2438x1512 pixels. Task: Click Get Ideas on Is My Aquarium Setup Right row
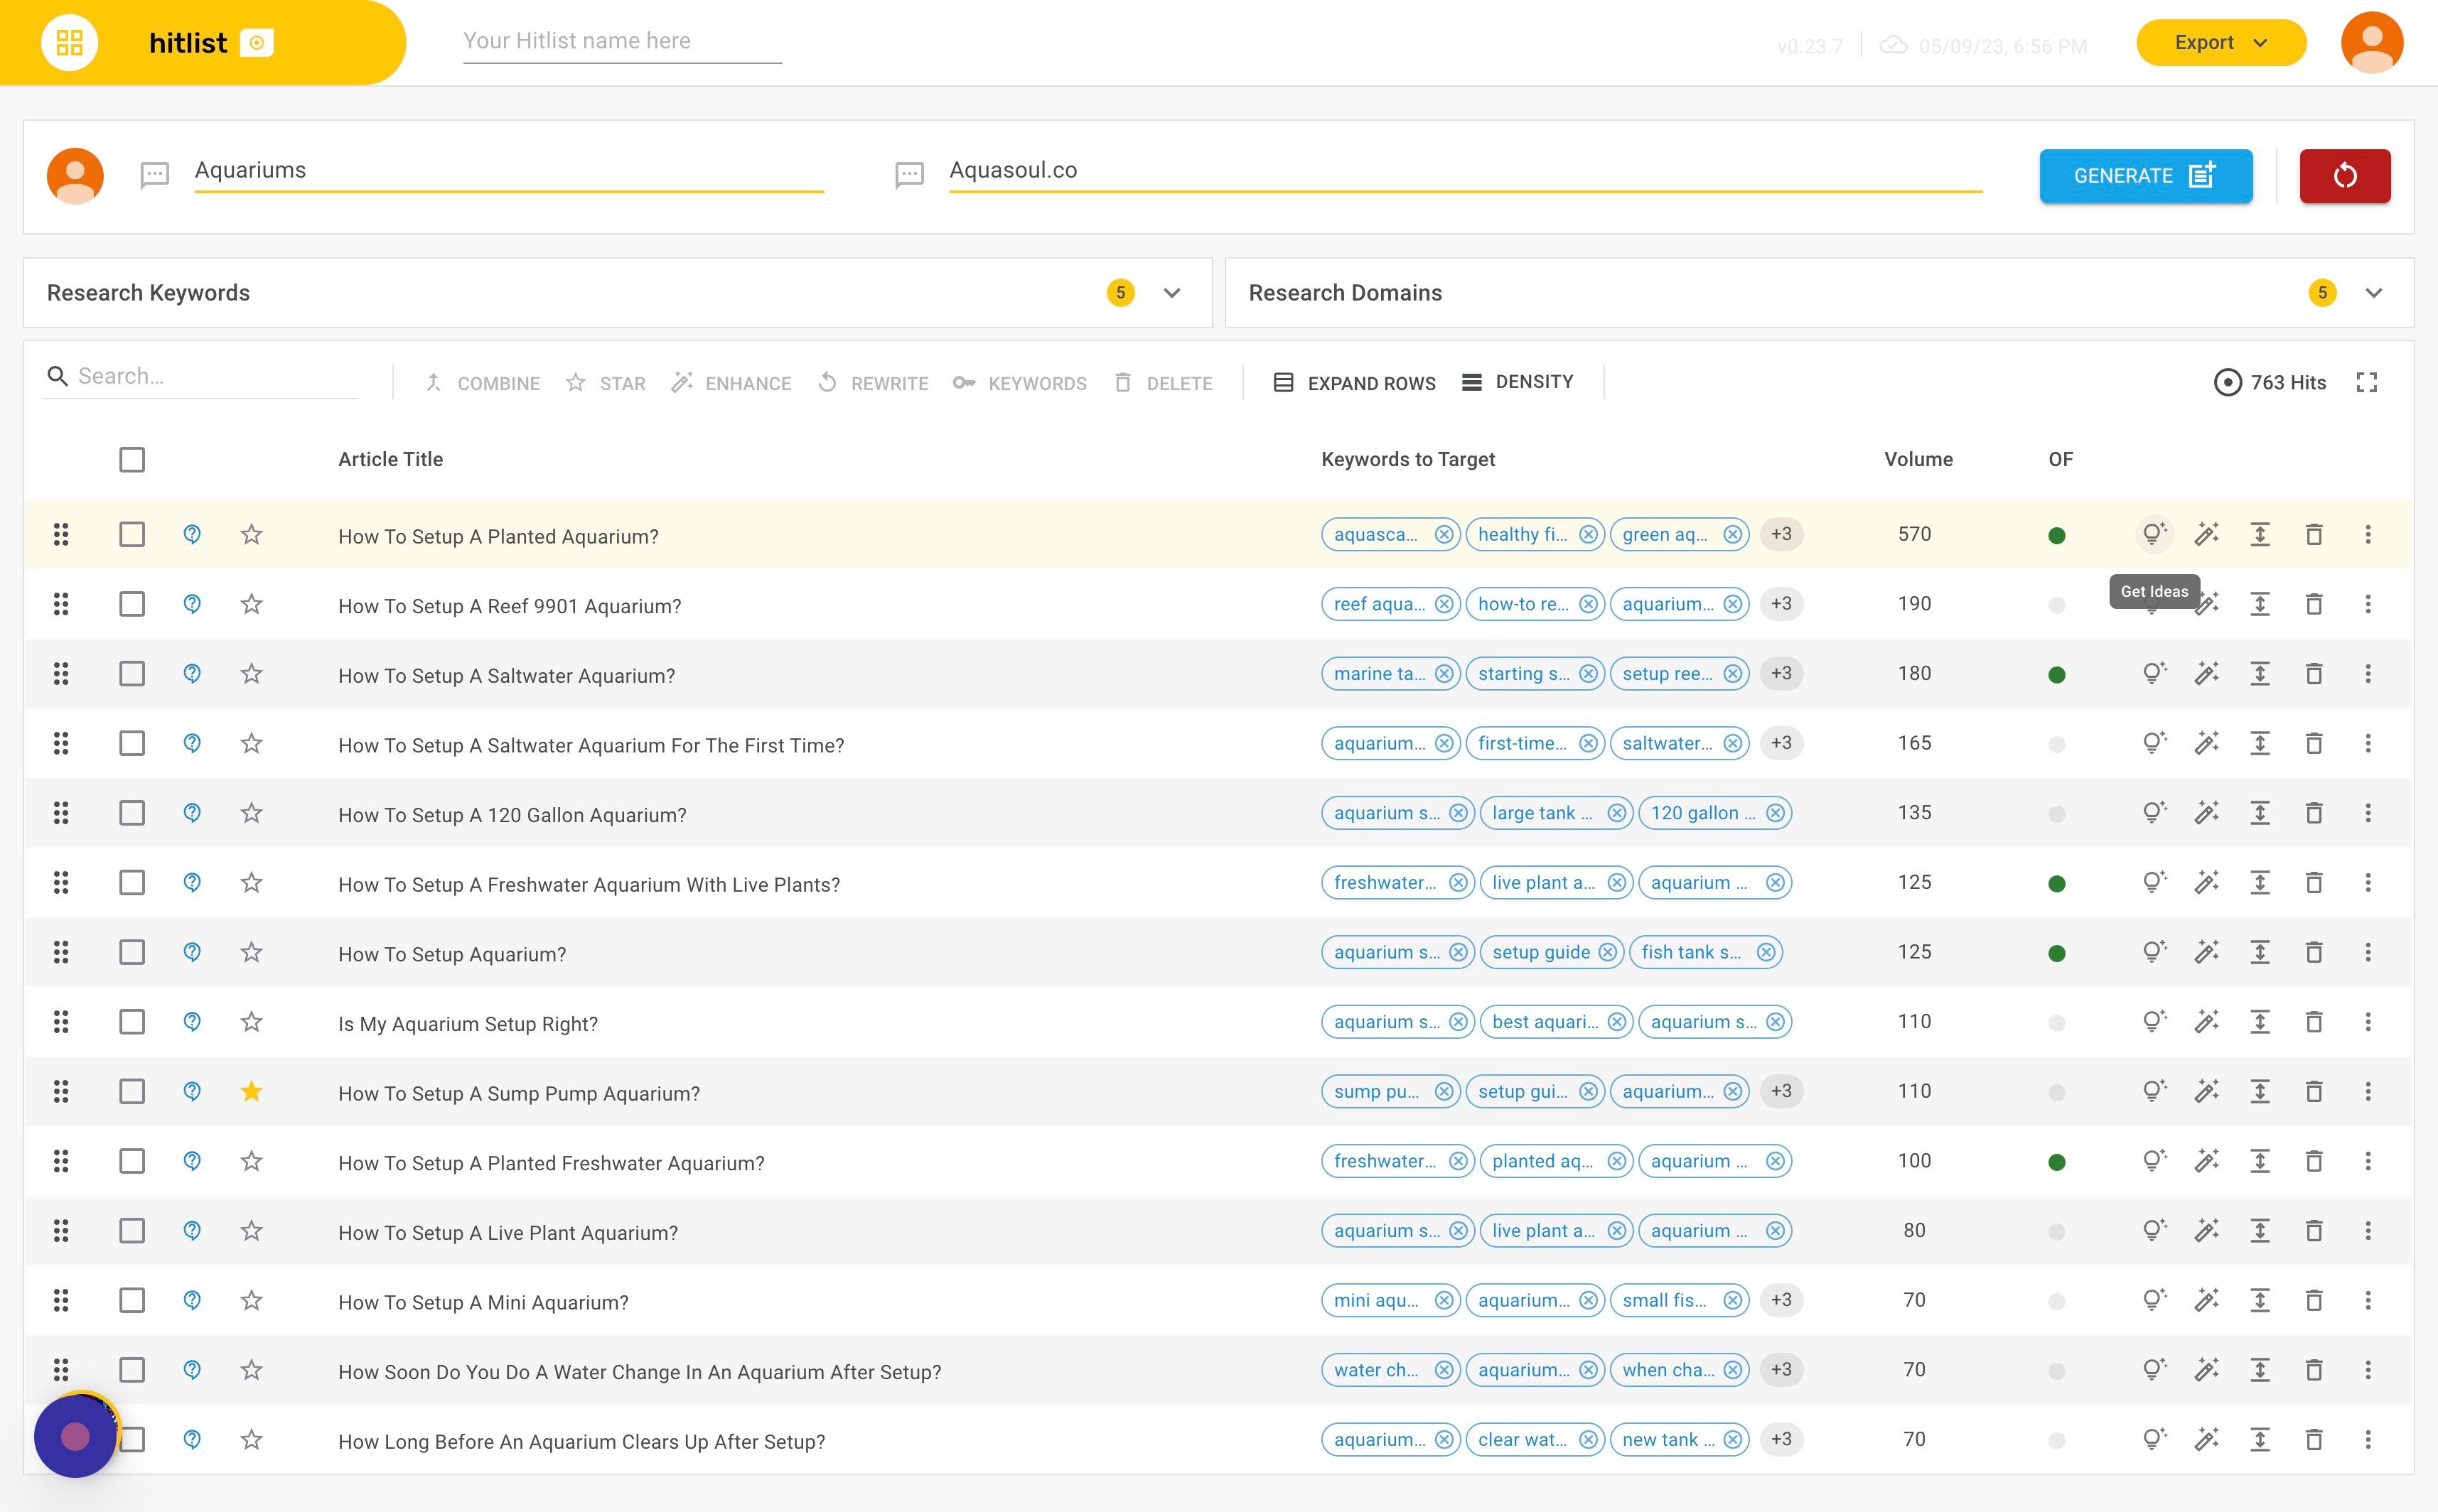point(2154,1022)
